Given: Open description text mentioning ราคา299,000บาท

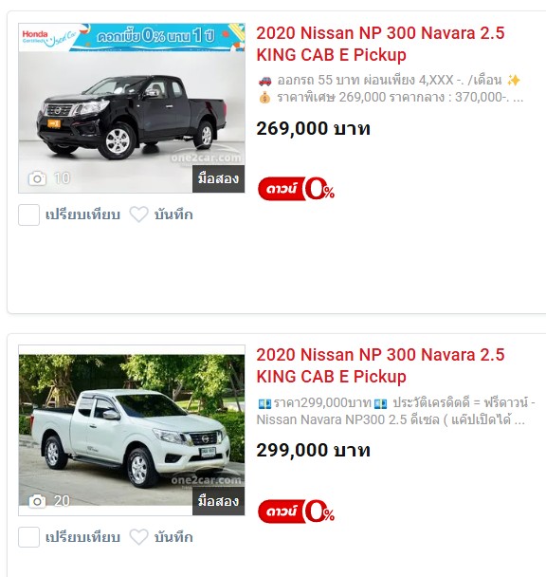Looking at the screenshot, I should pyautogui.click(x=396, y=411).
